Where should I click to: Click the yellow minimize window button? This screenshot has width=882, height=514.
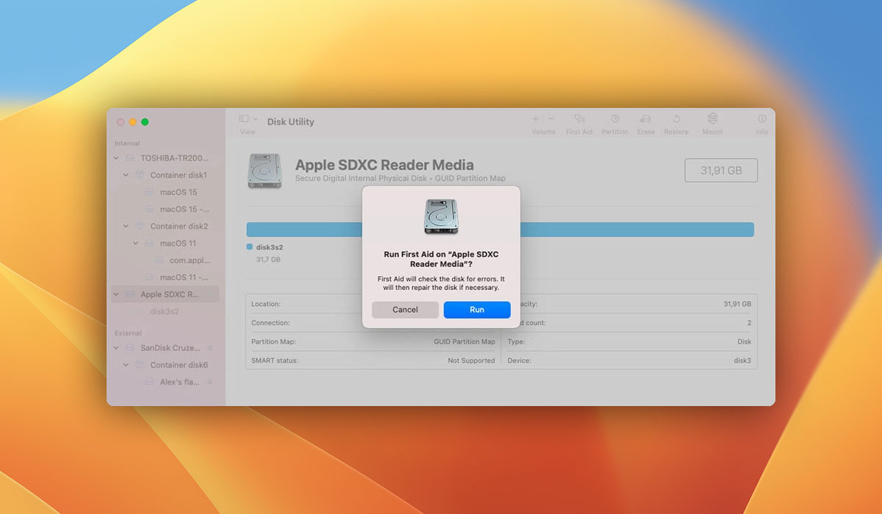[x=133, y=122]
